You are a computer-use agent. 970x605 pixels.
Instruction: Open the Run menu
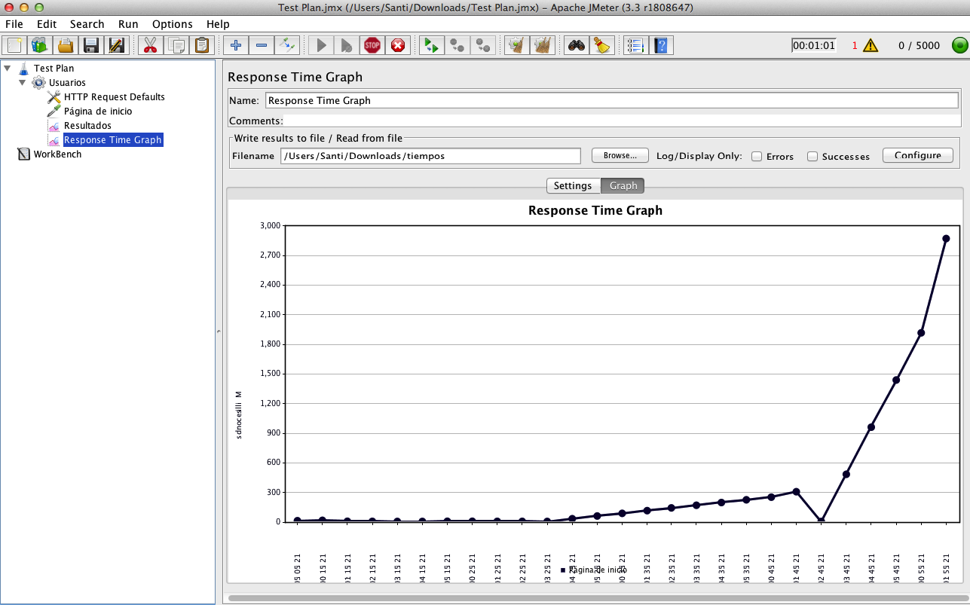[128, 24]
